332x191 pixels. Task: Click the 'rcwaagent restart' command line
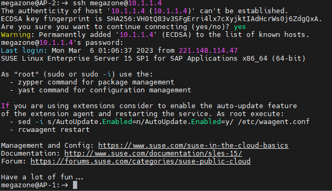pos(54,129)
